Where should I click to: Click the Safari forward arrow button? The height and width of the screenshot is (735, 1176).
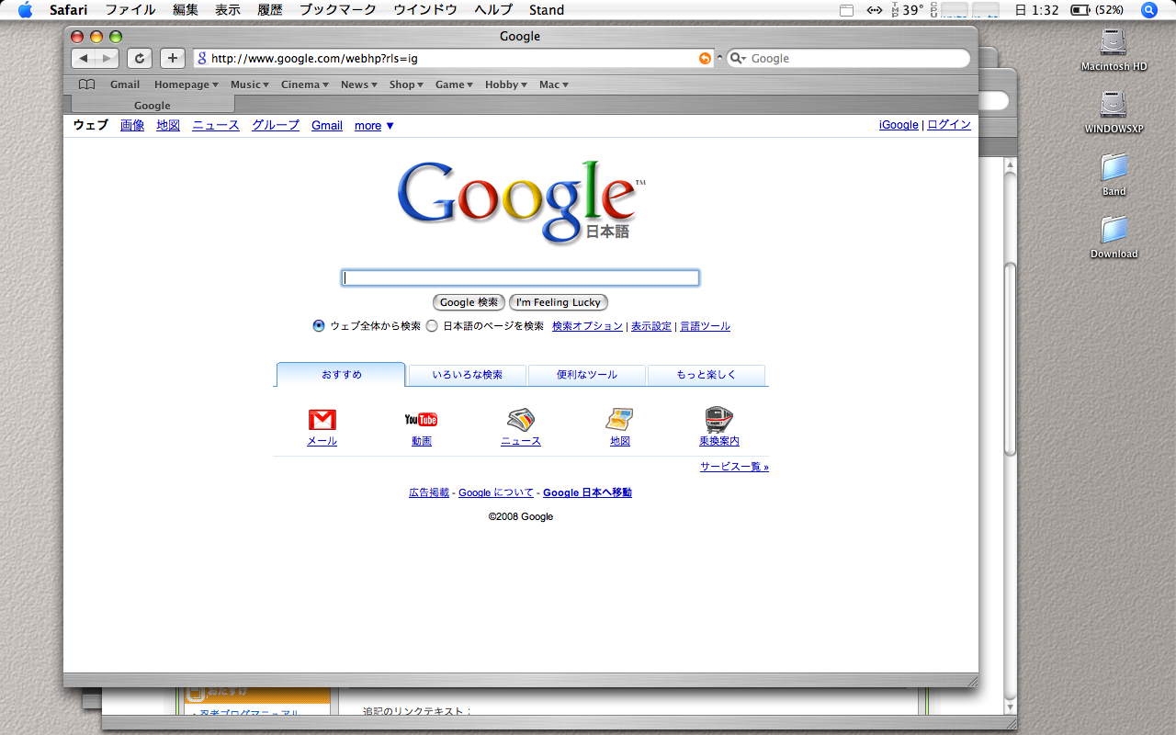pyautogui.click(x=107, y=58)
